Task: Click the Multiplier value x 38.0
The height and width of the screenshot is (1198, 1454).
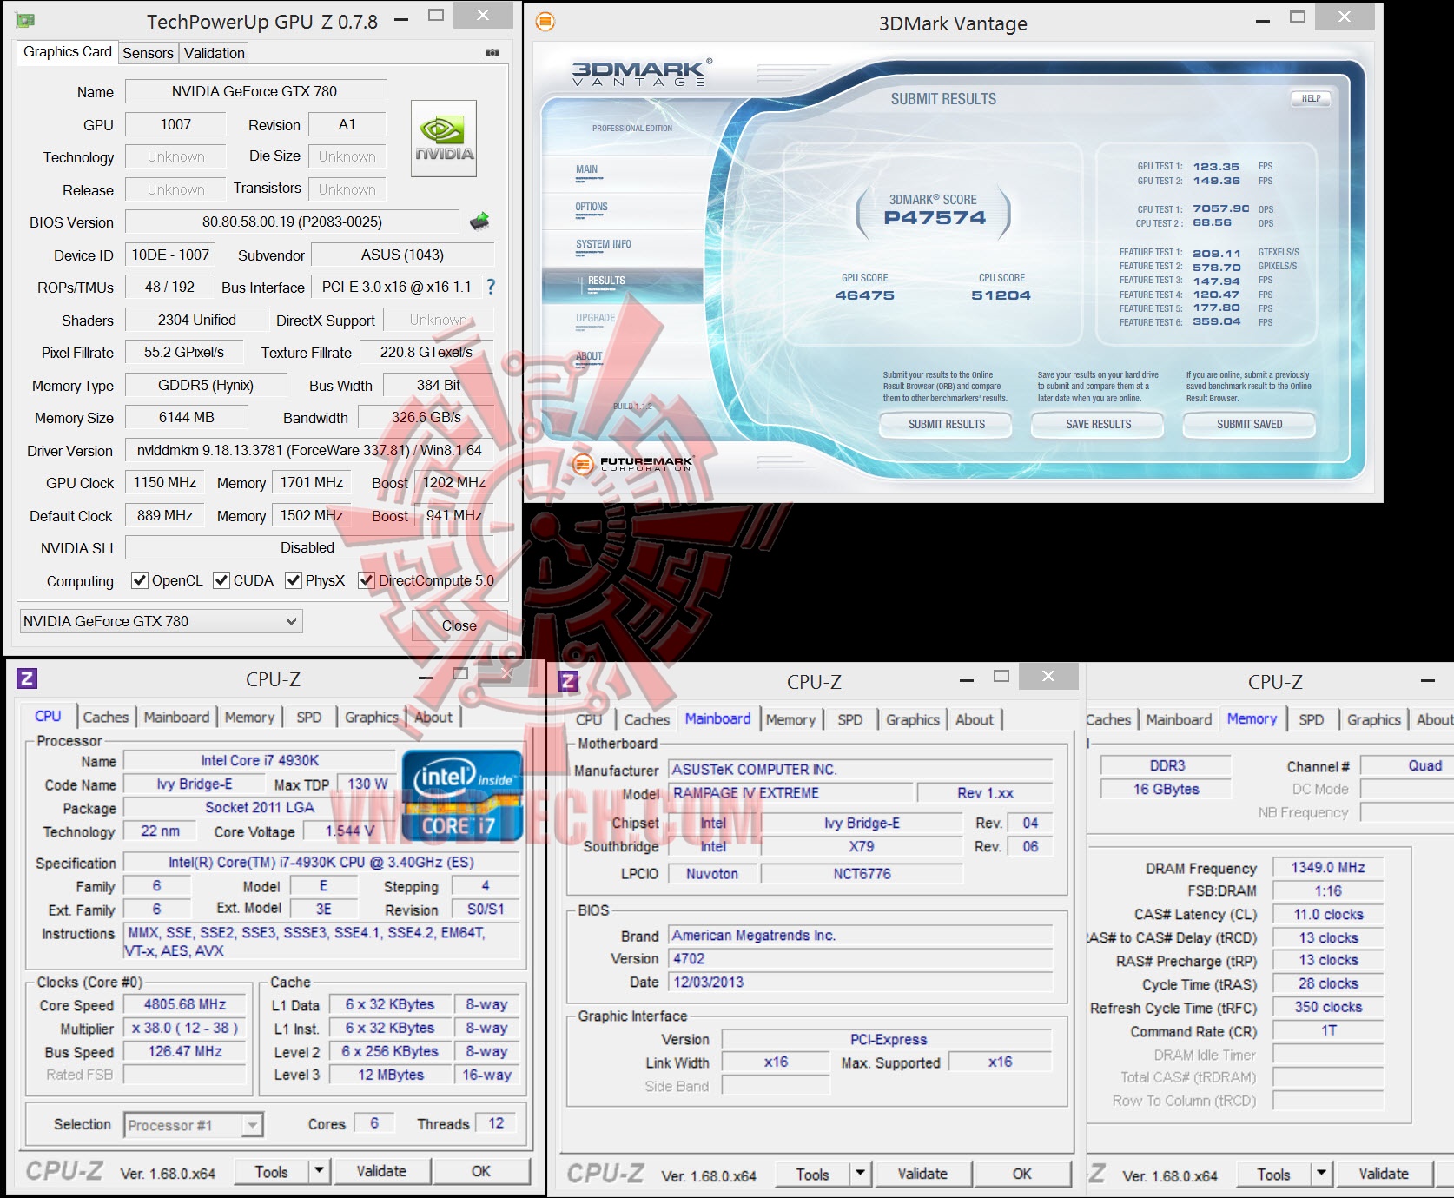Action: tap(185, 1028)
